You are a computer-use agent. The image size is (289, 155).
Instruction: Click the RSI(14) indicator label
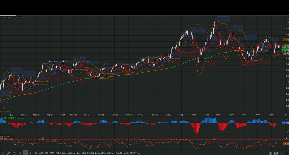7,137
